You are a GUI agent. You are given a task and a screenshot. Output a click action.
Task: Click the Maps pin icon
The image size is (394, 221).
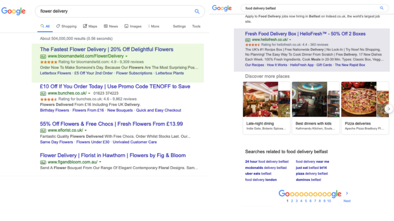tap(85, 26)
